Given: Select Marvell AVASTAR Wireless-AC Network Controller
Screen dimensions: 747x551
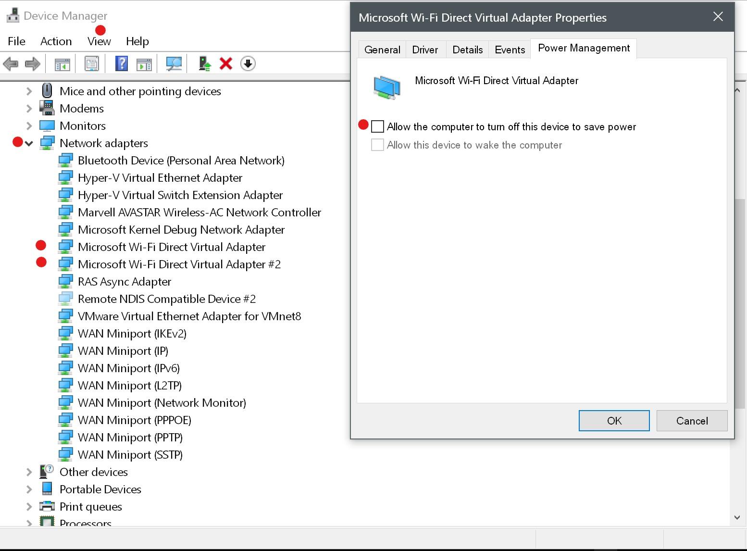Looking at the screenshot, I should tap(199, 213).
